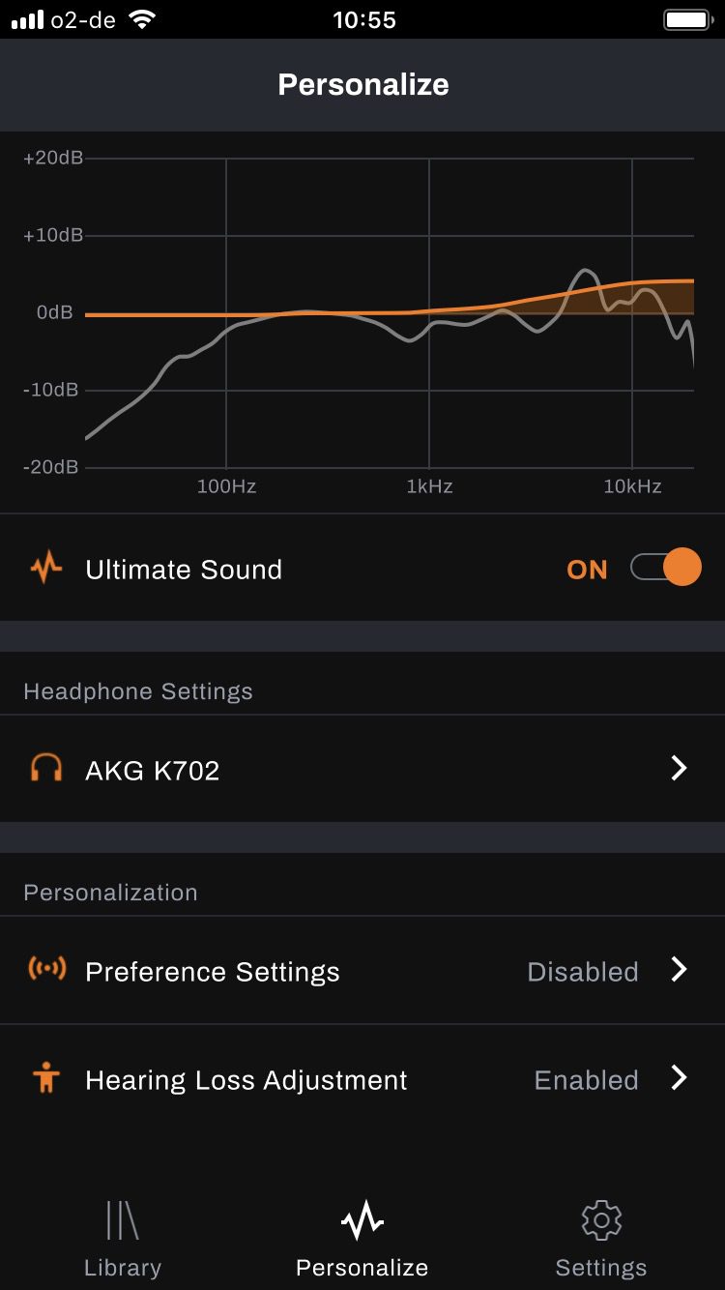Switch to the Library tab label
Screen dimensions: 725x1290
122,1267
